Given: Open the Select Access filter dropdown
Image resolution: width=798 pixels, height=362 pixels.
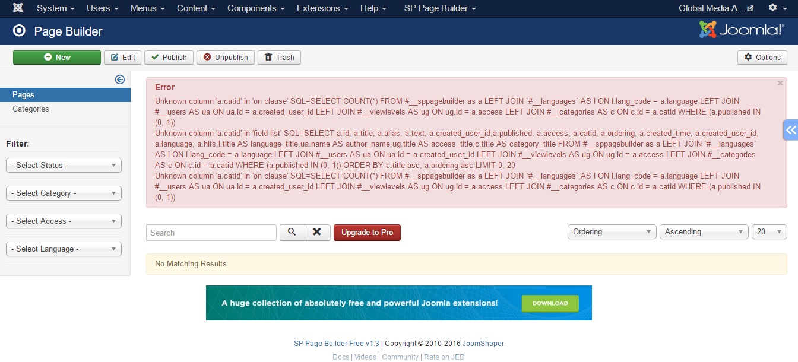Looking at the screenshot, I should 64,221.
